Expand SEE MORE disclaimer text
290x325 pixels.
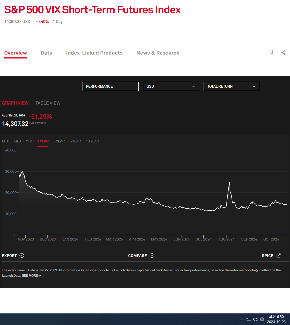[32, 276]
